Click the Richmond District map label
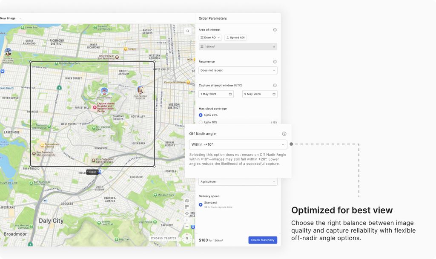436x259 pixels. point(57,42)
